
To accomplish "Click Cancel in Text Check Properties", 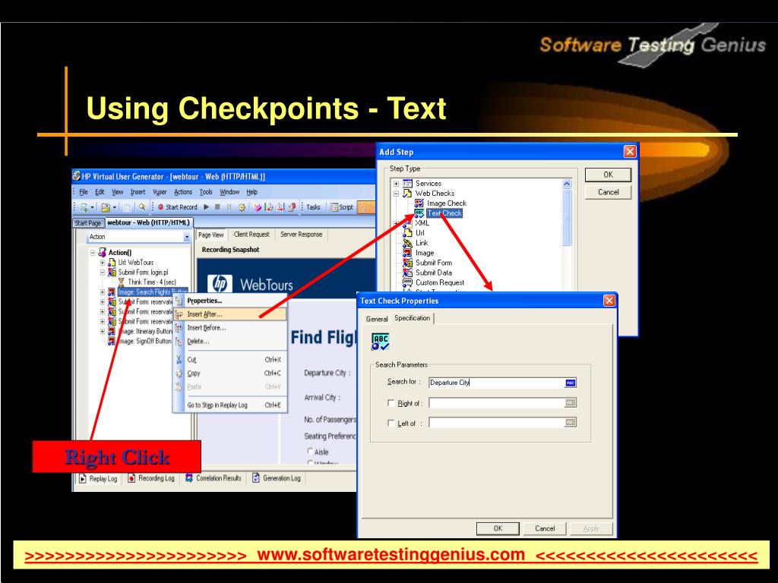I will point(544,528).
